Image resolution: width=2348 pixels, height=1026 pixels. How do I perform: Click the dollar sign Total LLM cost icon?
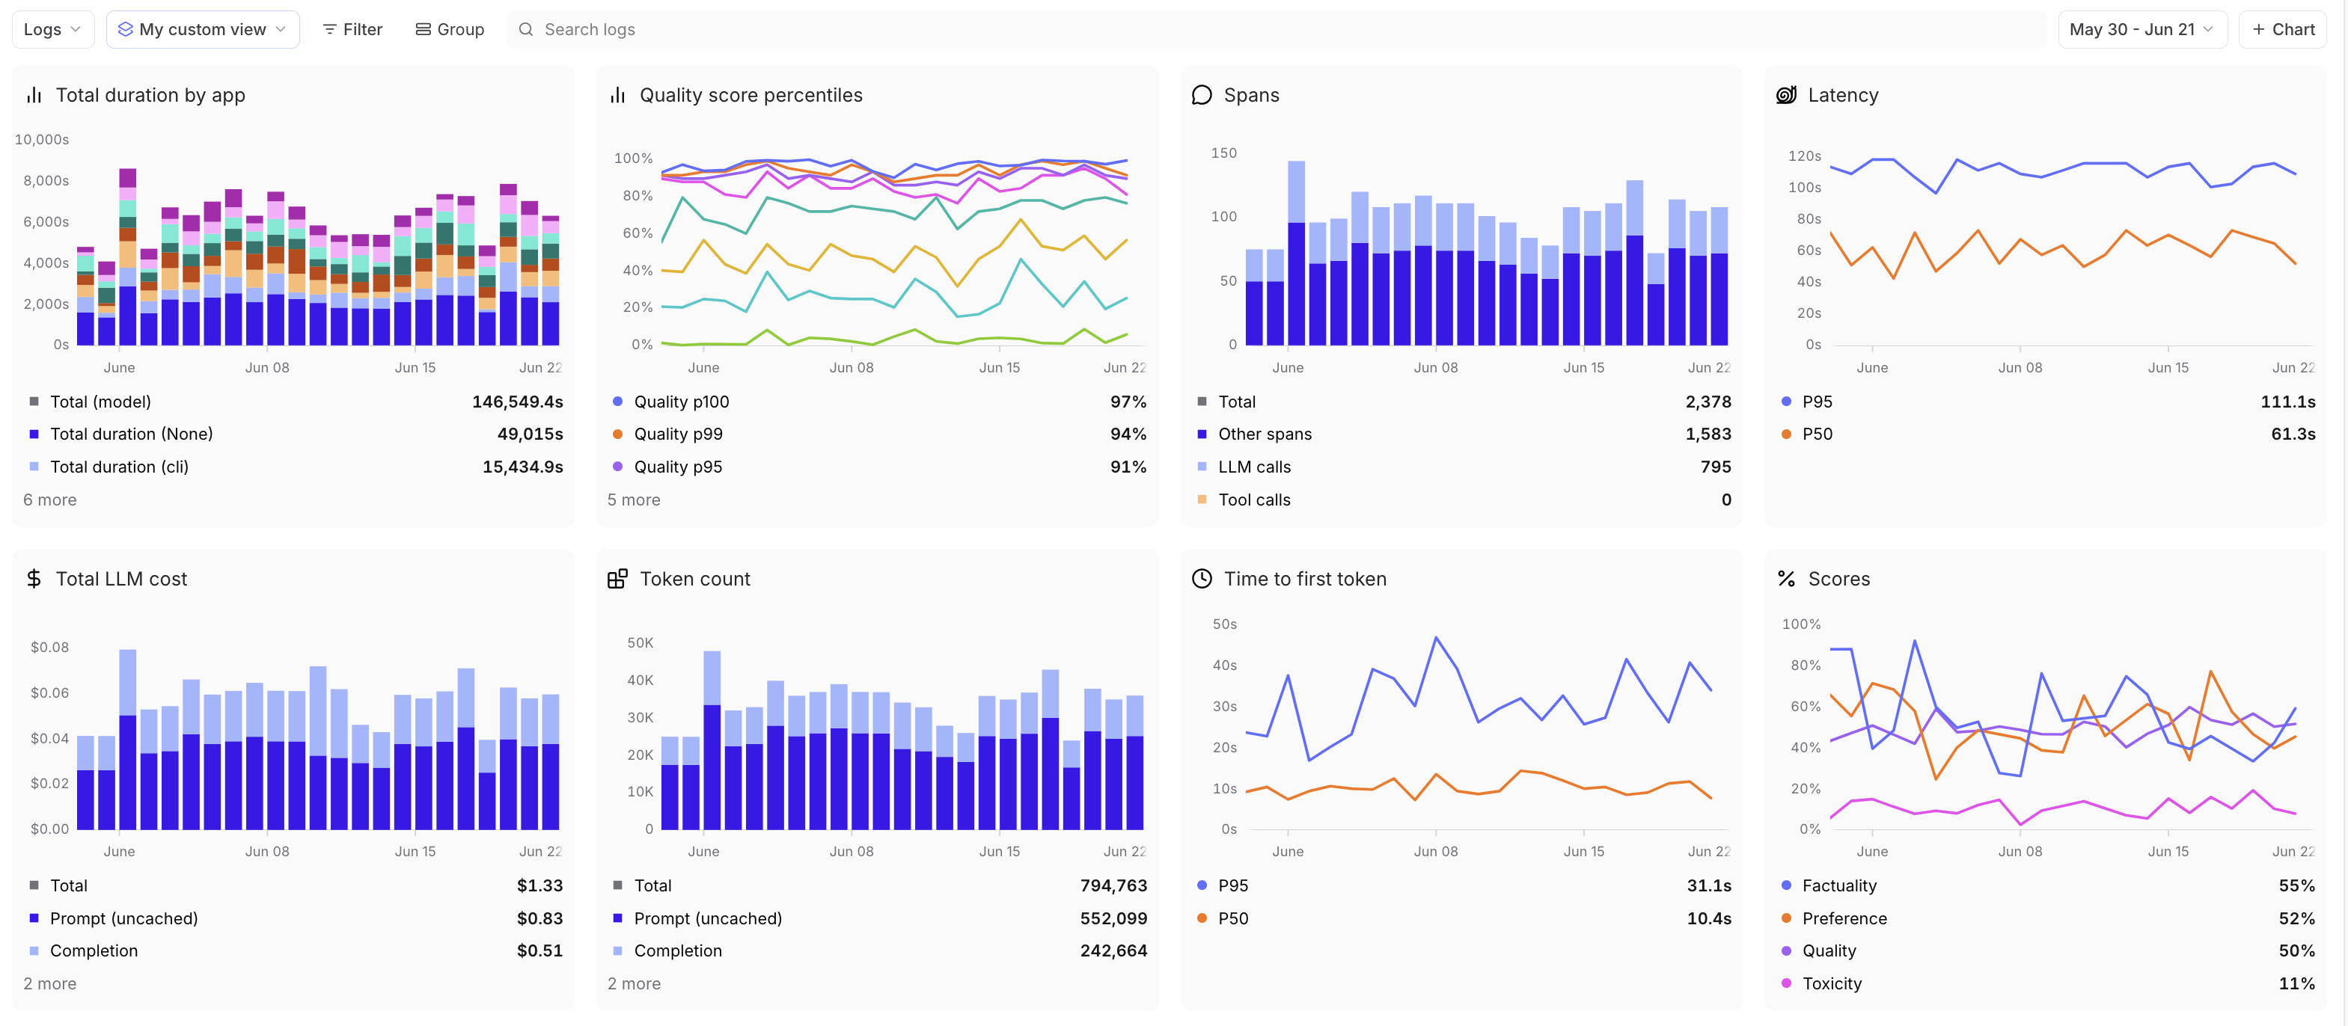tap(34, 579)
